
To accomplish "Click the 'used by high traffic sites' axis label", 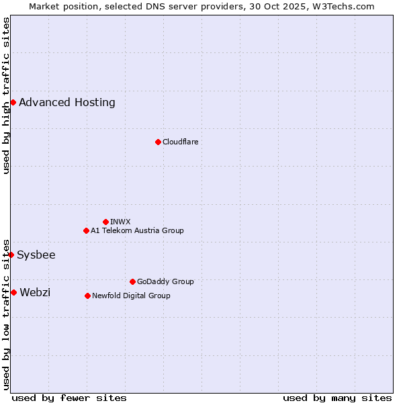I will point(6,95).
